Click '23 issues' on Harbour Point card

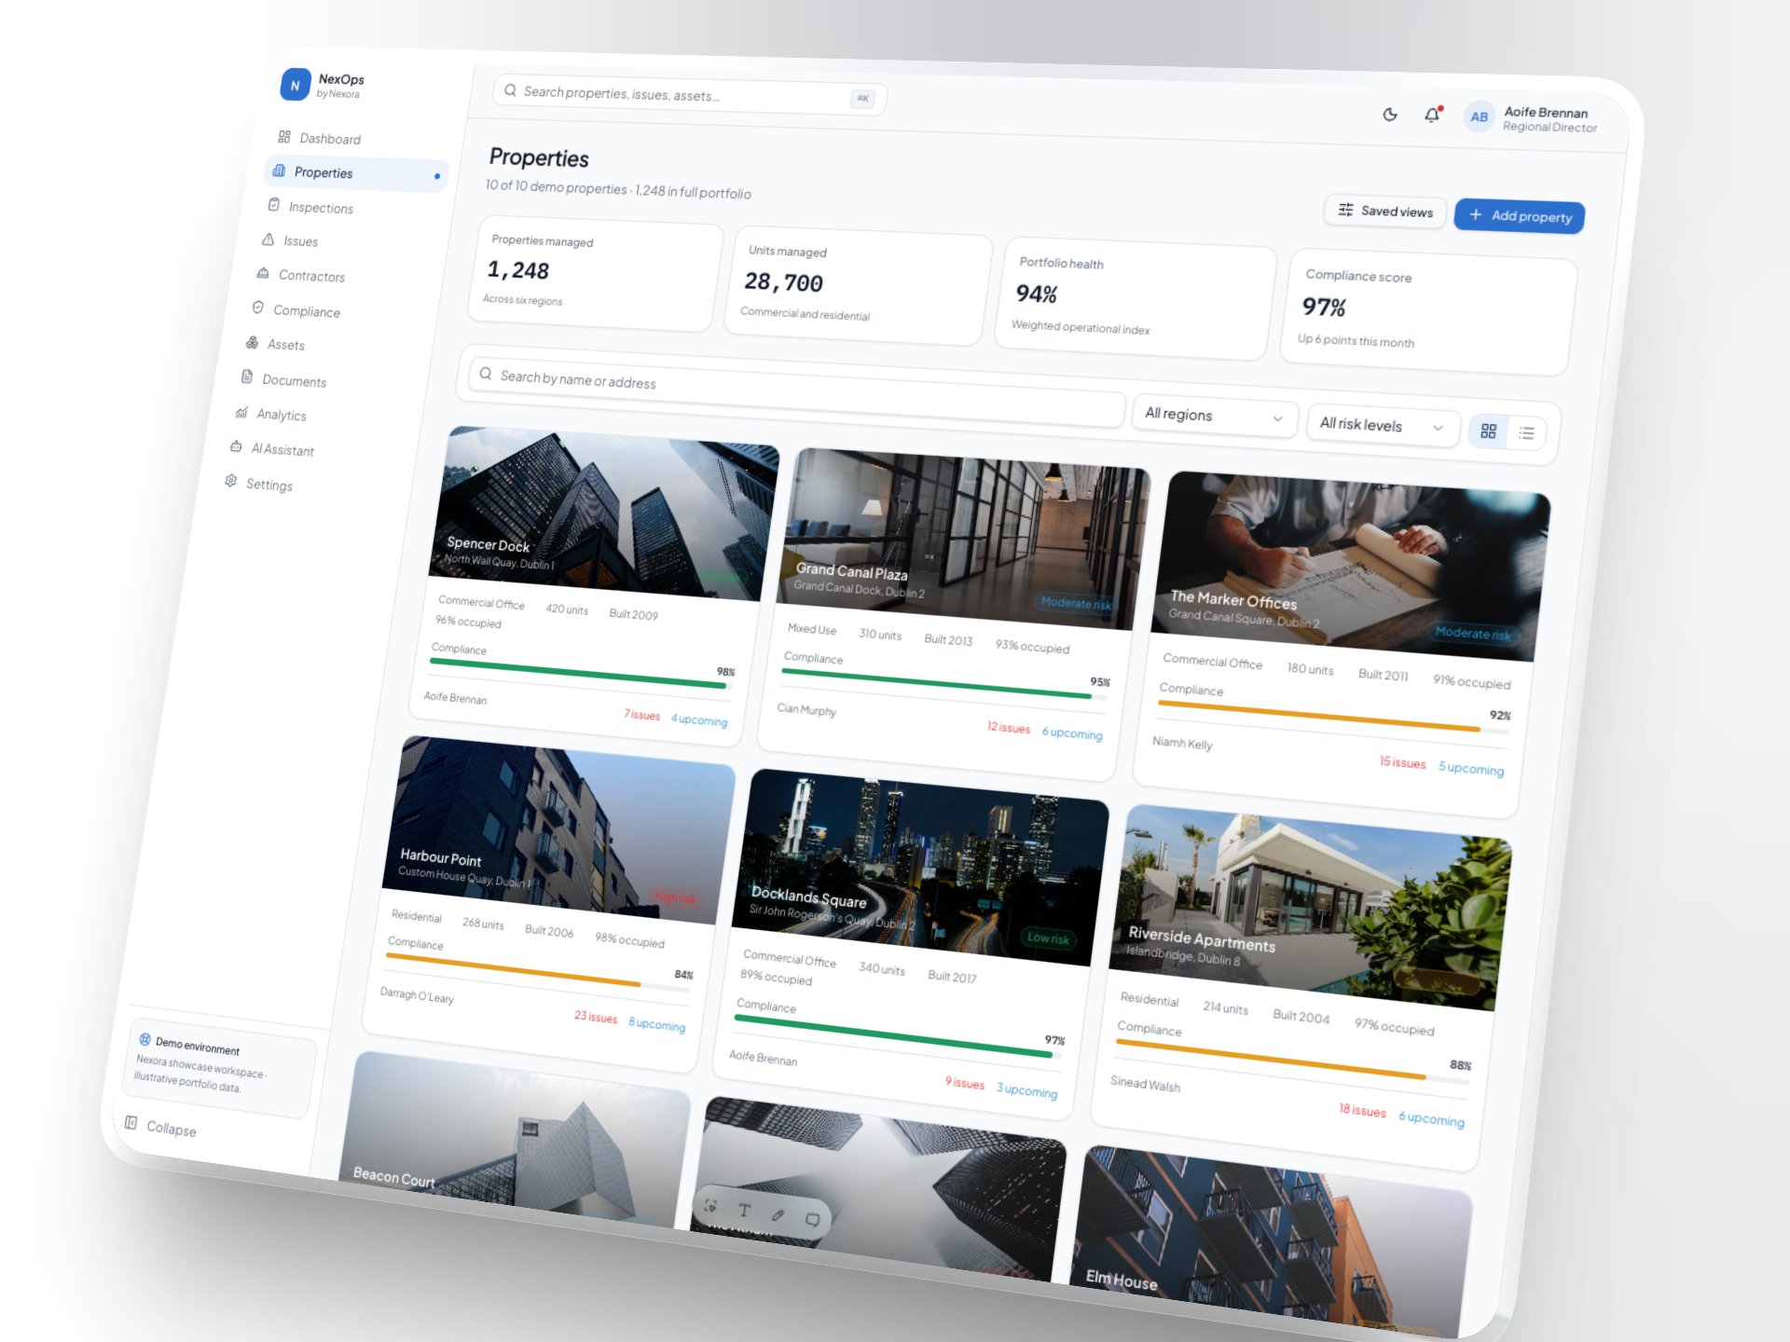click(596, 1017)
